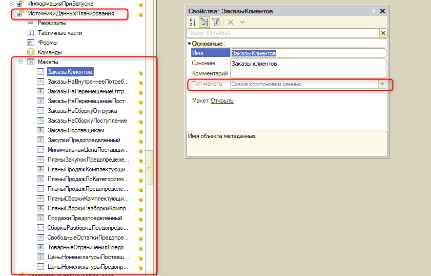This screenshot has height=276, width=431.
Task: Click the ЗаказыПоставщикам template icon
Action: tap(40, 130)
